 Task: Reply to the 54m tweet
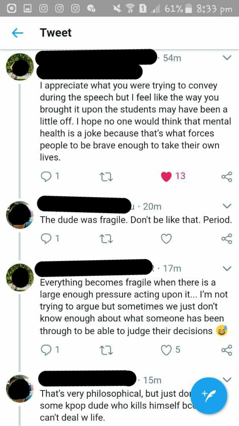click(46, 176)
